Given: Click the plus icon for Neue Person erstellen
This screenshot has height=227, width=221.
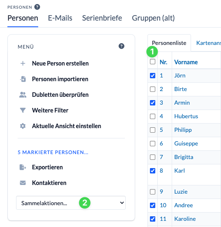Looking at the screenshot, I should coord(23,63).
